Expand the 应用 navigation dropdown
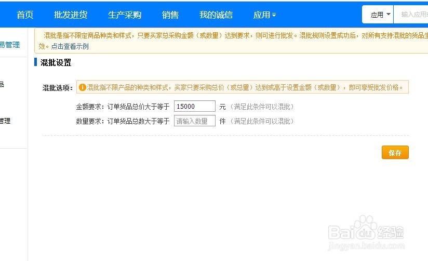 [264, 15]
